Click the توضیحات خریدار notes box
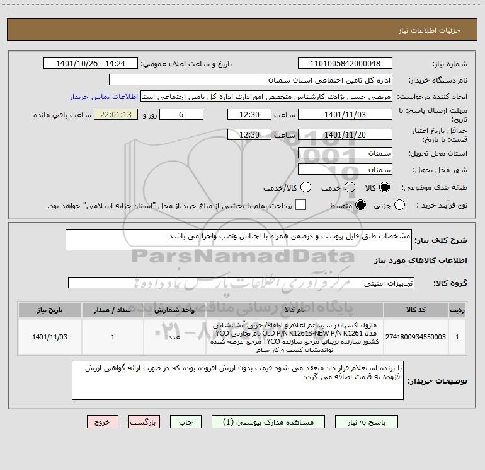485x470 pixels. 237,380
